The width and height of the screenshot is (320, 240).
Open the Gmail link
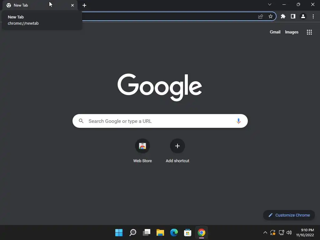click(x=275, y=32)
